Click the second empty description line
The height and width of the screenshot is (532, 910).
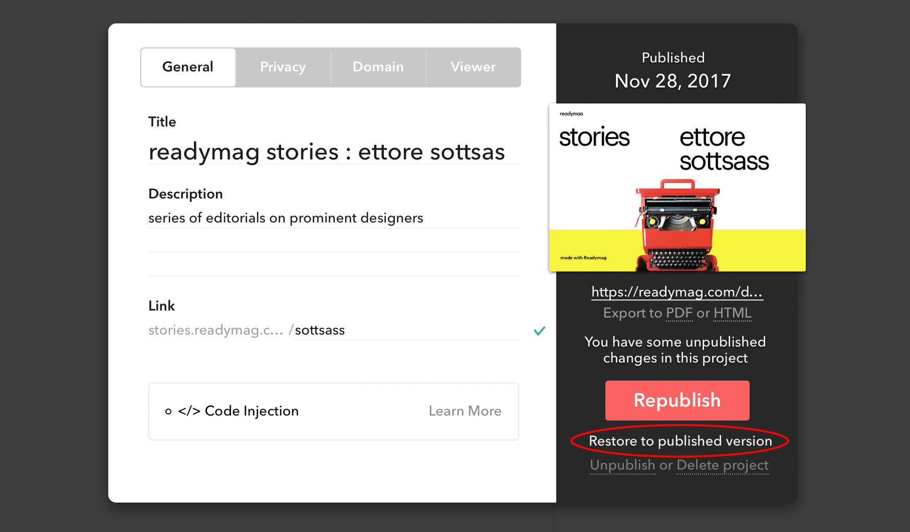point(333,264)
